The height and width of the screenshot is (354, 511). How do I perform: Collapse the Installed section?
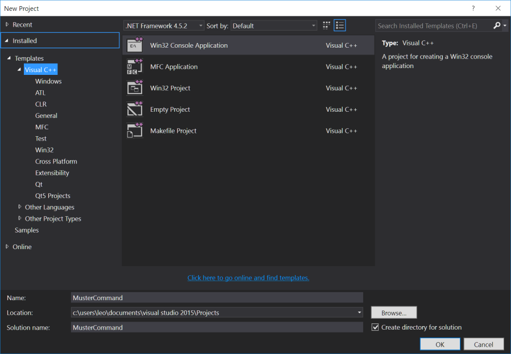[6, 41]
